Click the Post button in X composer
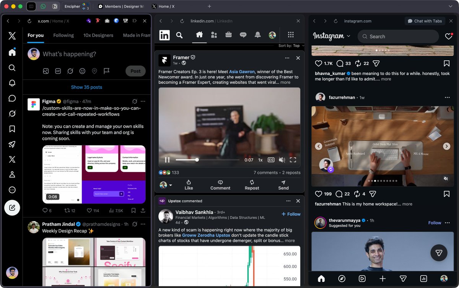Image resolution: width=459 pixels, height=288 pixels. click(x=135, y=71)
